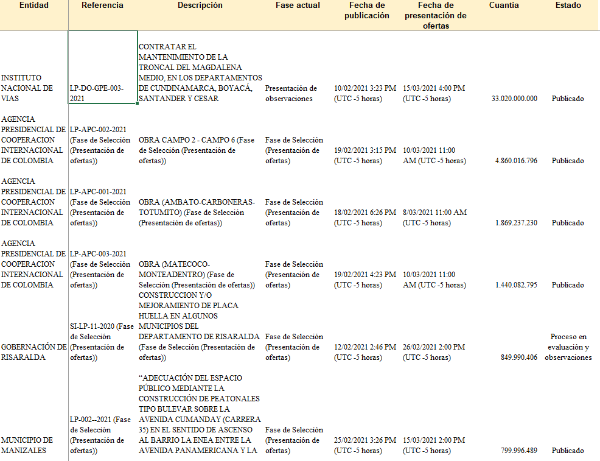Select the 33.020.000.000 amount cell
This screenshot has width=600, height=461.
[x=514, y=99]
